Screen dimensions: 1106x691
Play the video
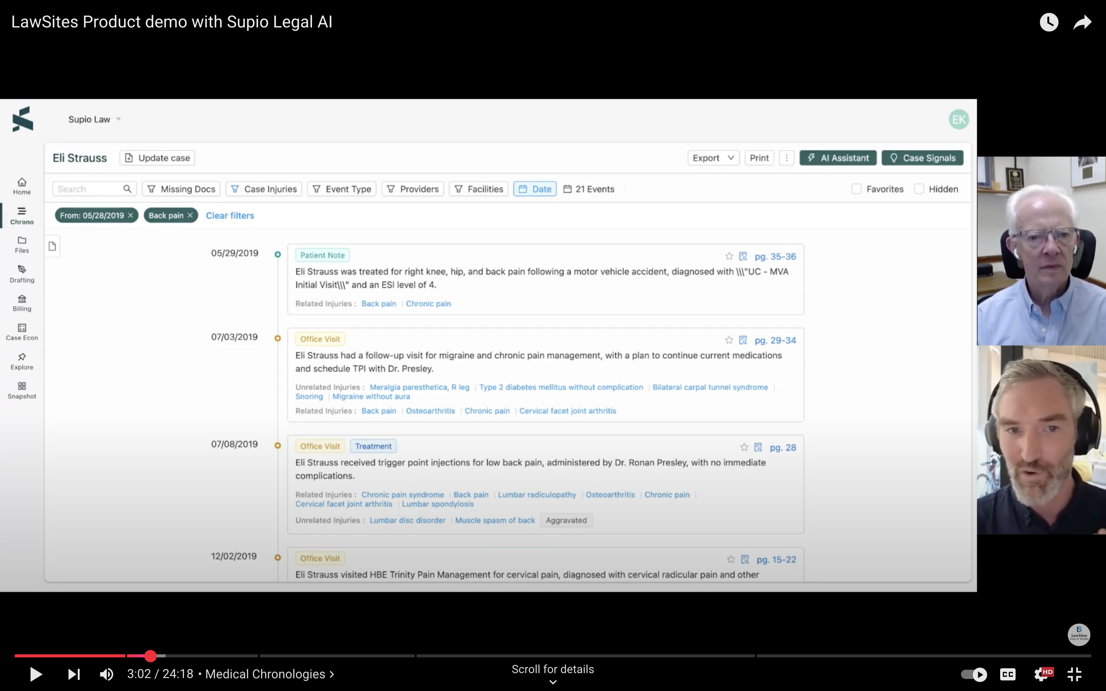tap(36, 674)
